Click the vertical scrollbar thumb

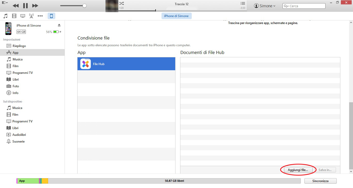click(351, 135)
